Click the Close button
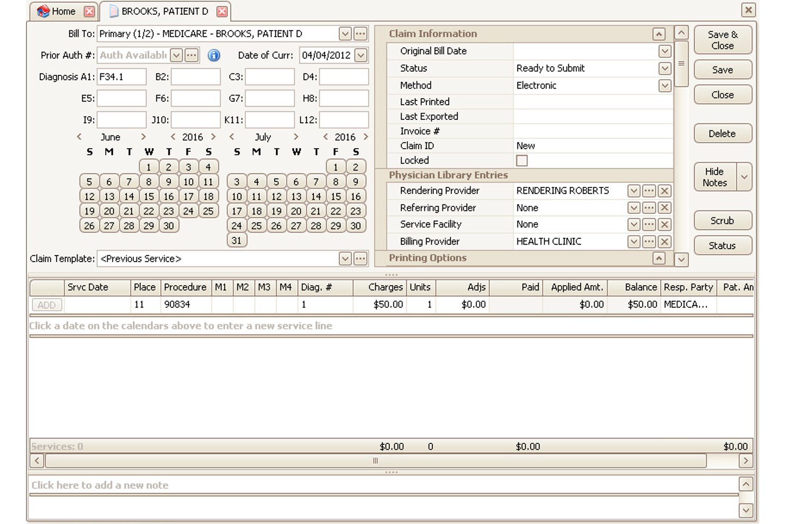This screenshot has width=786, height=524. click(x=723, y=95)
